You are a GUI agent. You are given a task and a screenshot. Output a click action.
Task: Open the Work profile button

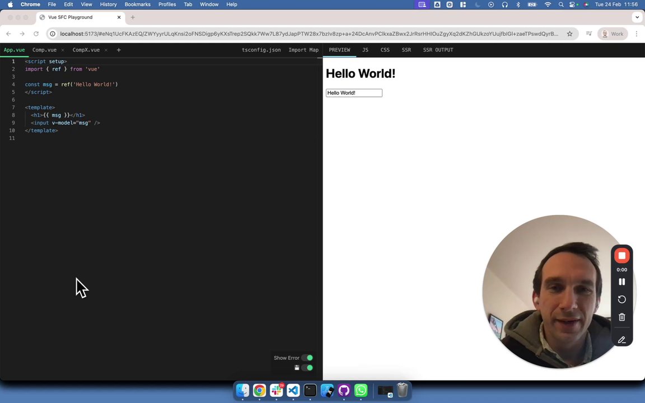[613, 34]
